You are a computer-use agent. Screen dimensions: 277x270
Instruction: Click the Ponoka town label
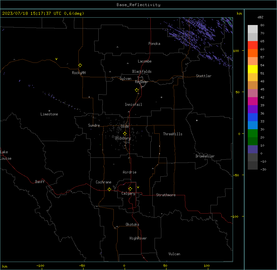154,44
